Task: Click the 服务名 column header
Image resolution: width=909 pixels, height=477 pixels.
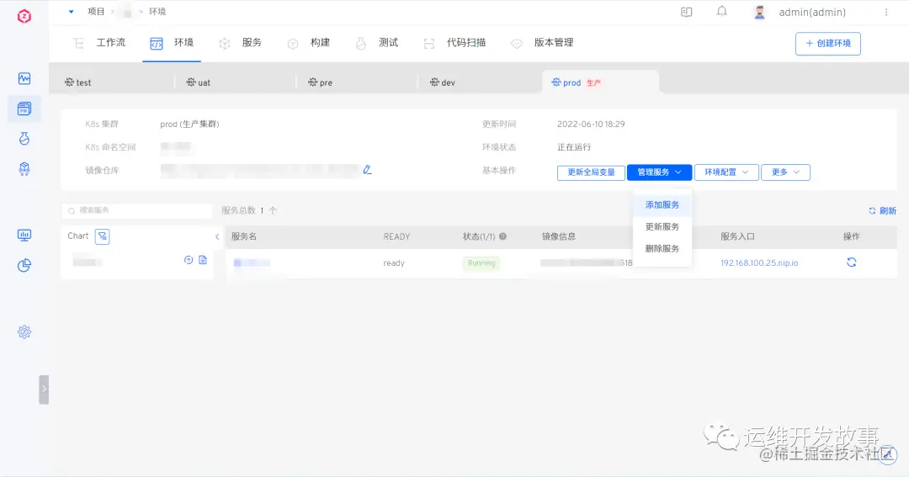Action: tap(244, 236)
